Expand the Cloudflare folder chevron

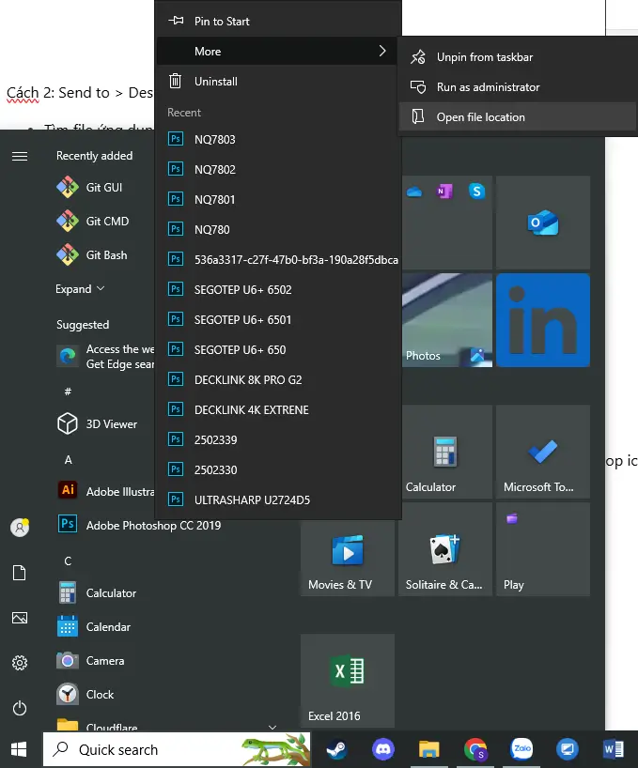click(272, 727)
